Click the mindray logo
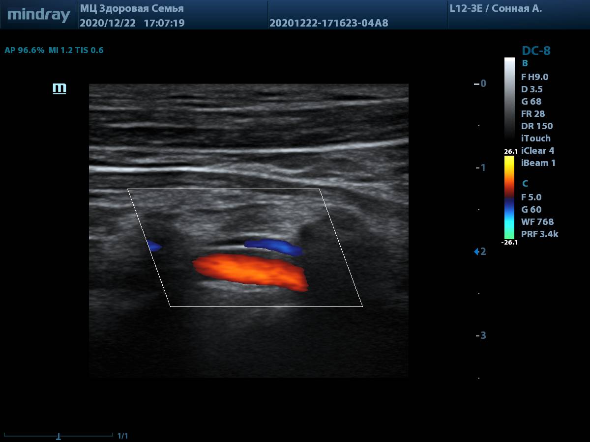This screenshot has height=442, width=590. pos(39,15)
